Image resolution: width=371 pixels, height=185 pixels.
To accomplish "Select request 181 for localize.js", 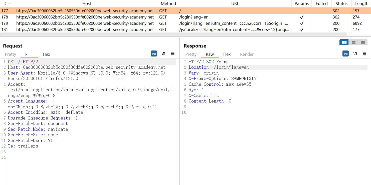I will 85,29.
